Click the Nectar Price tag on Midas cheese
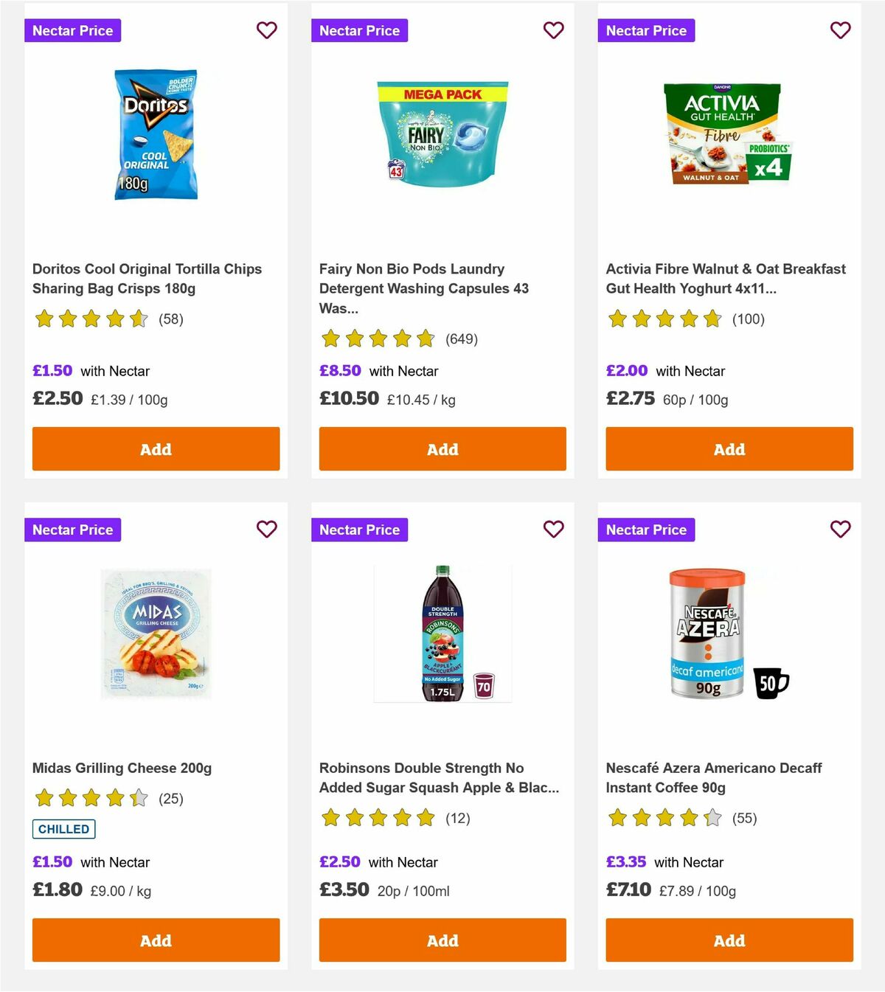This screenshot has width=885, height=992. point(73,530)
